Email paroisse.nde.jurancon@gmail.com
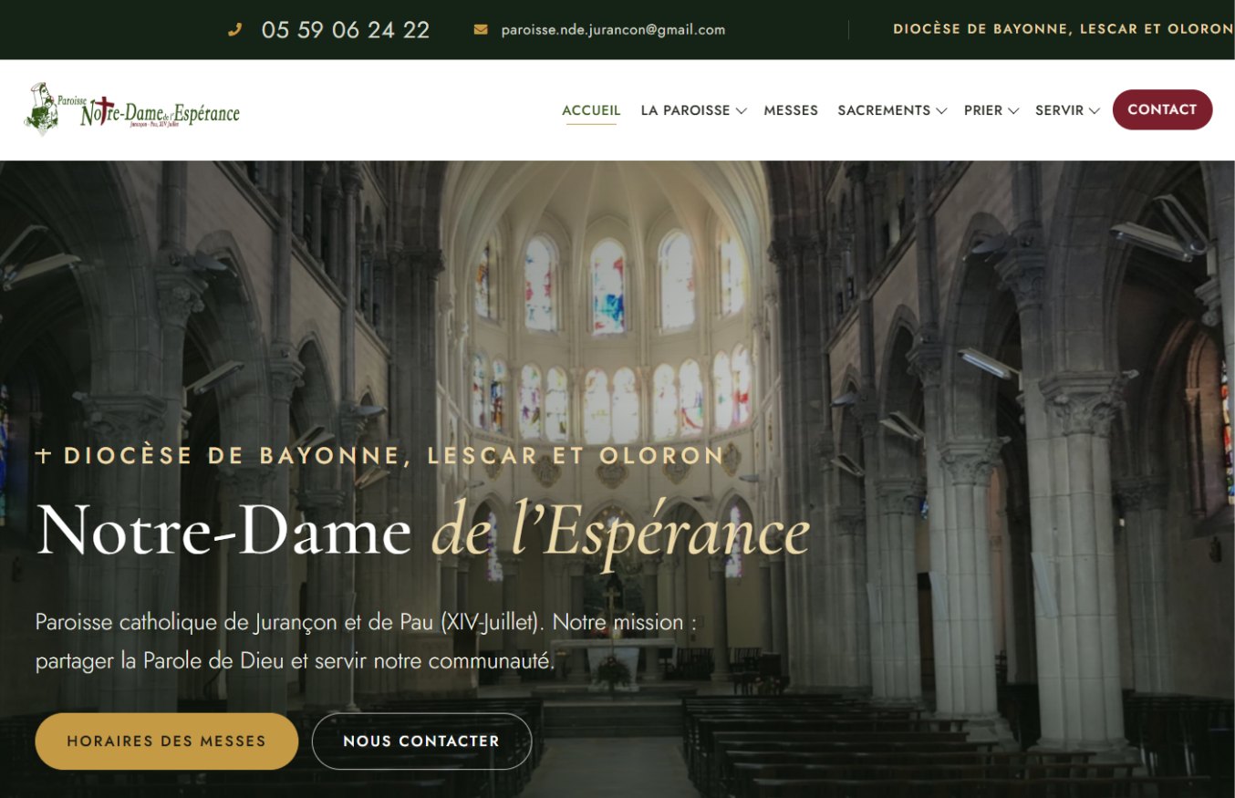Screen dimensions: 1235x798 [x=613, y=29]
